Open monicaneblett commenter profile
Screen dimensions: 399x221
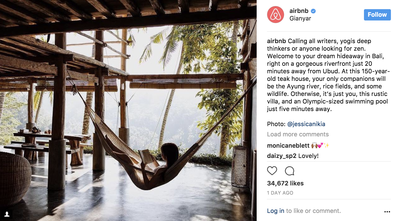288,146
